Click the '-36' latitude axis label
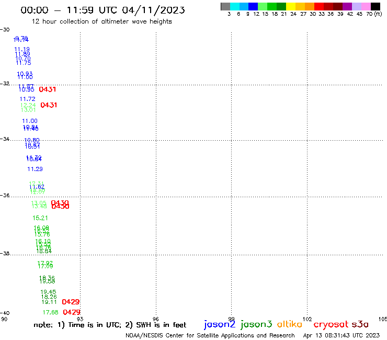Viewport: 387px width, 340px height. click(x=5, y=196)
